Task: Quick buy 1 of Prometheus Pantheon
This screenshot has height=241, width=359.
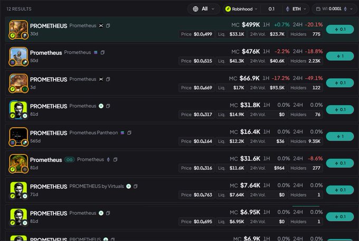Action: click(340, 136)
